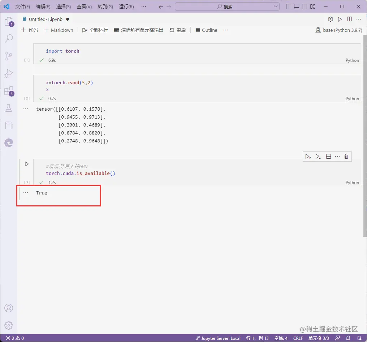Click Jupyter Server: Local in status bar
The height and width of the screenshot is (342, 367).
(x=218, y=338)
